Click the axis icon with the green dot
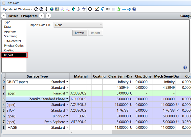This screenshot has height=137, width=191. point(63,9)
